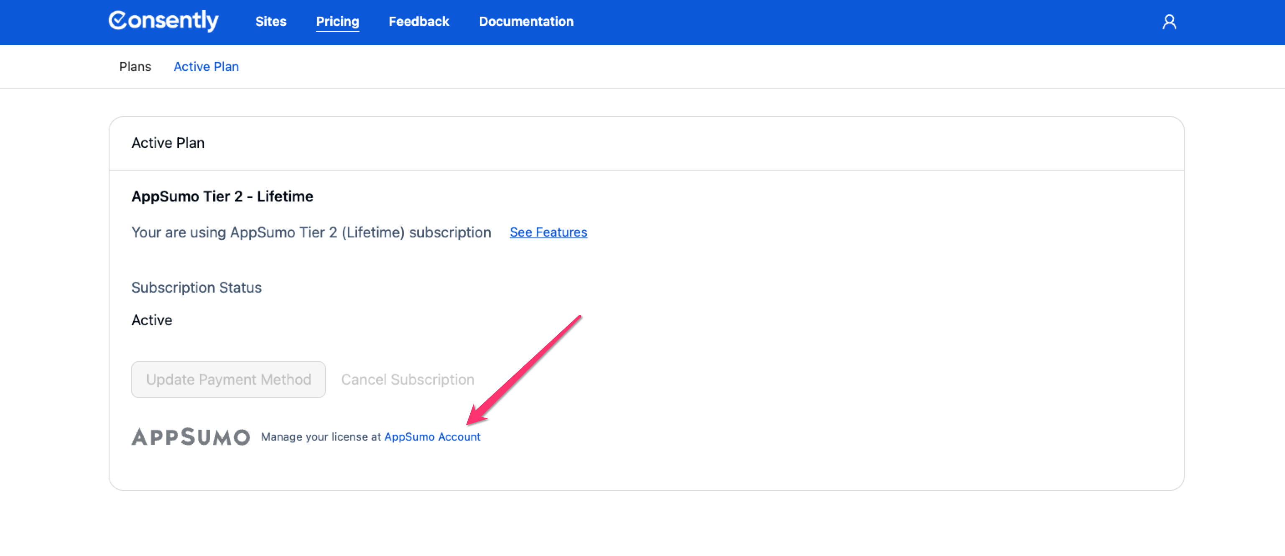Click the Active Plan card heading
The image size is (1285, 556).
click(168, 143)
